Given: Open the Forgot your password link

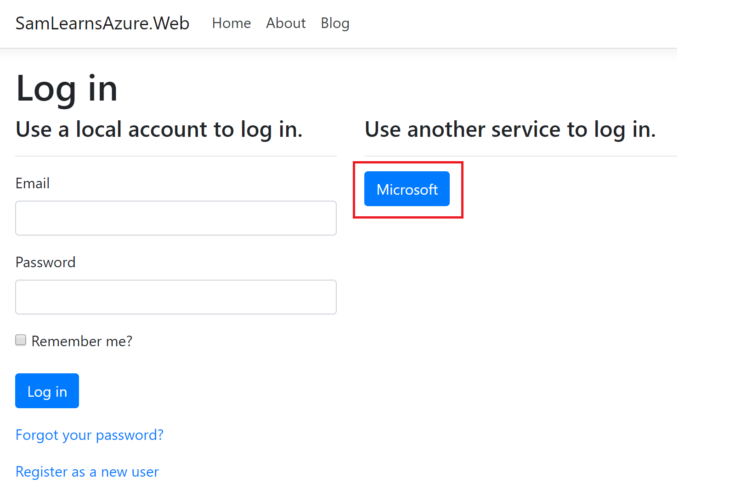Looking at the screenshot, I should (89, 435).
